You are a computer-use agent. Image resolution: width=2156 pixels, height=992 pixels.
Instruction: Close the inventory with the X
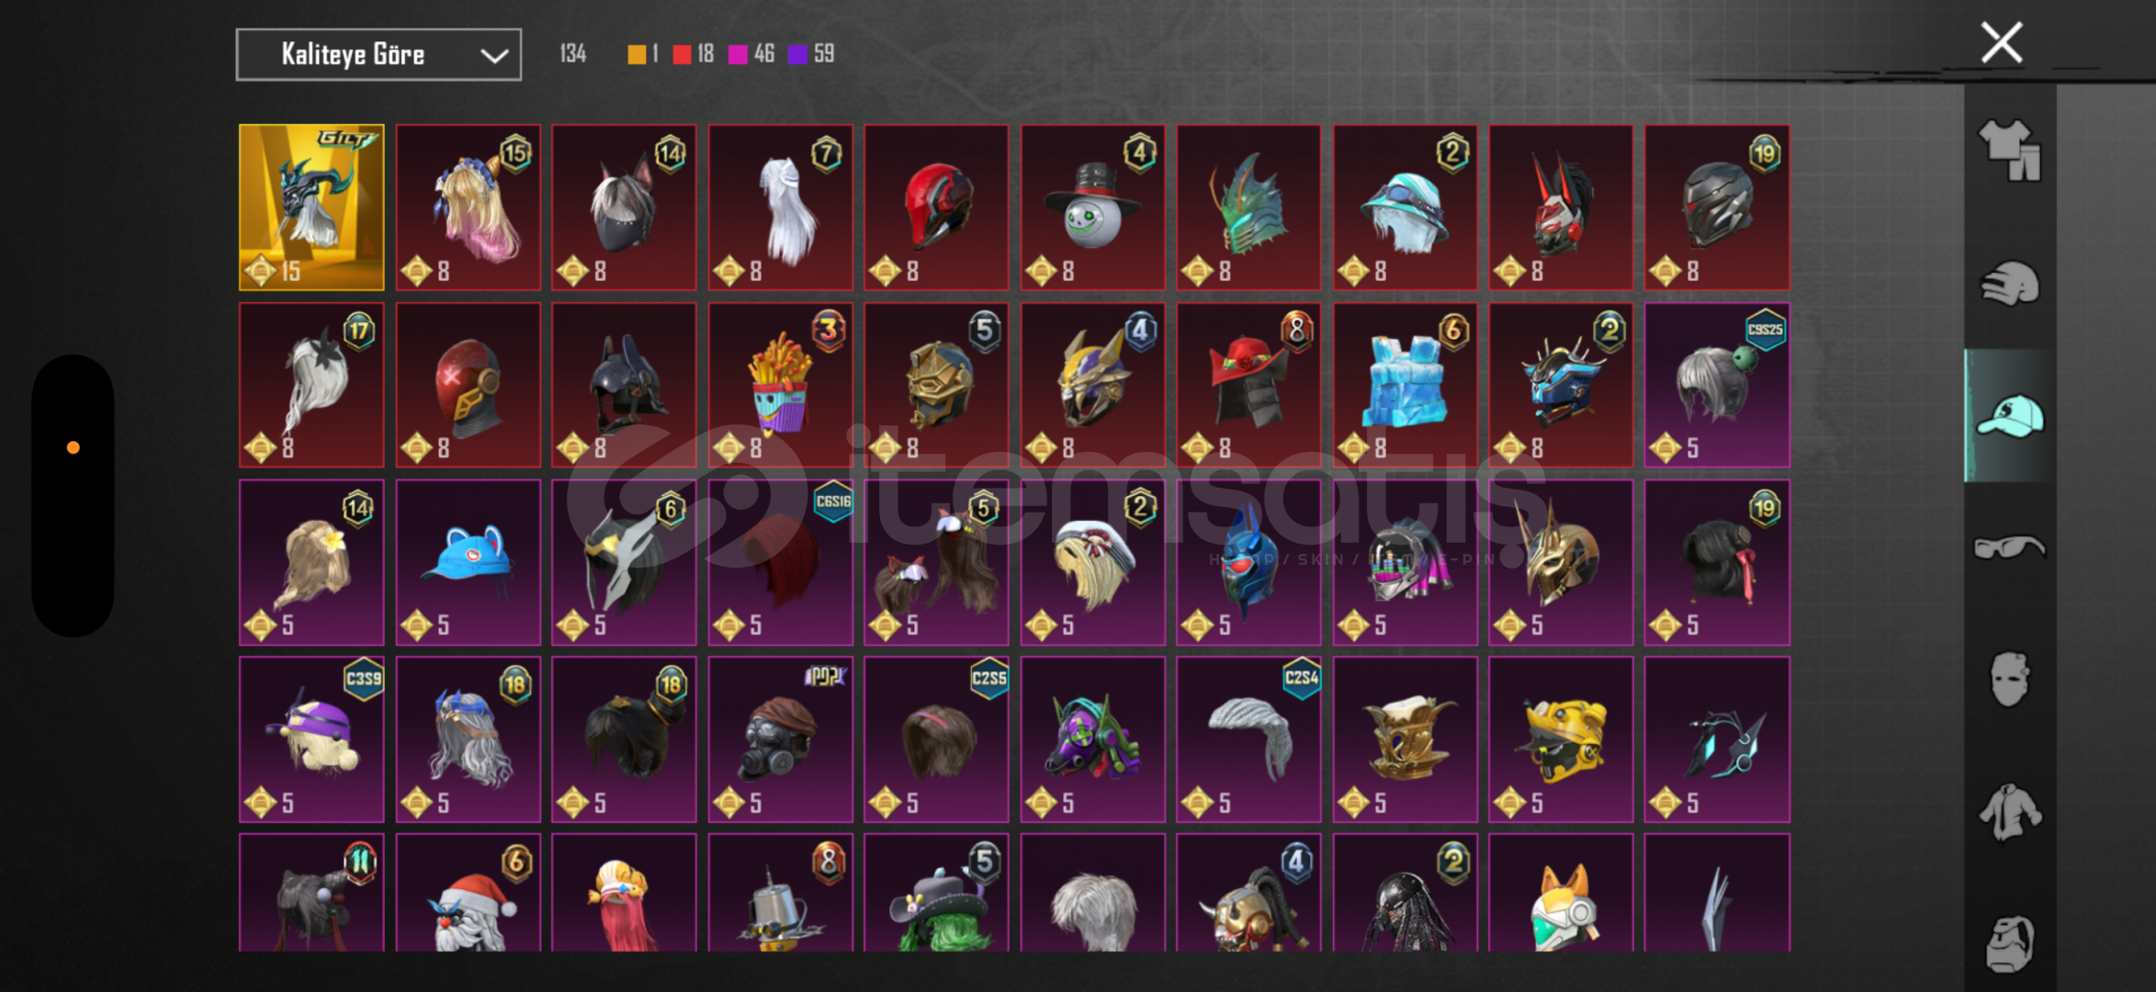point(2002,42)
